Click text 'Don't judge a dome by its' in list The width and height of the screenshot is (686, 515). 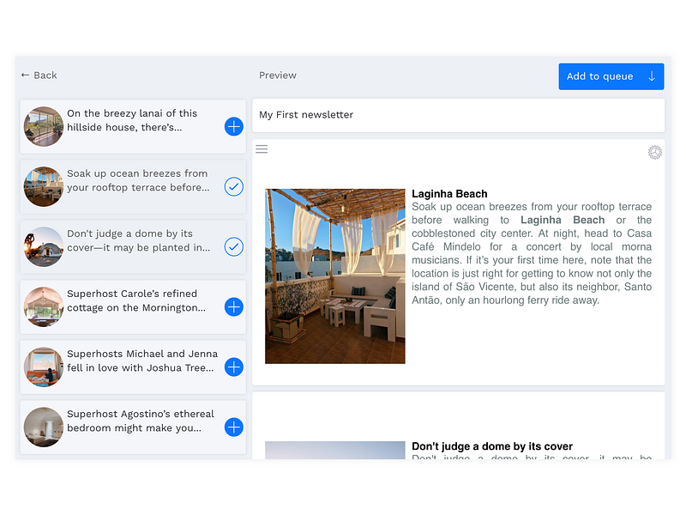(130, 233)
